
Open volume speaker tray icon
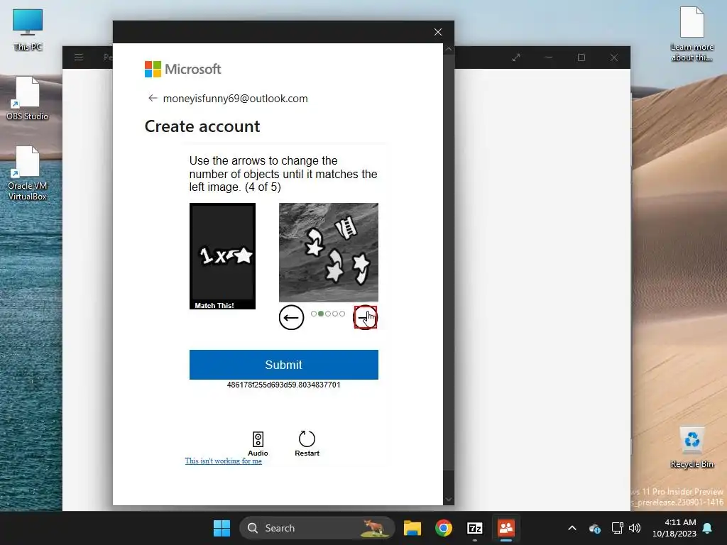click(635, 528)
